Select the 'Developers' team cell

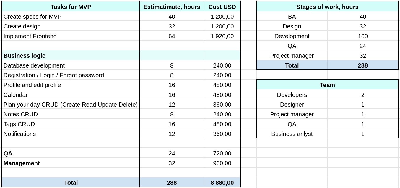click(292, 95)
